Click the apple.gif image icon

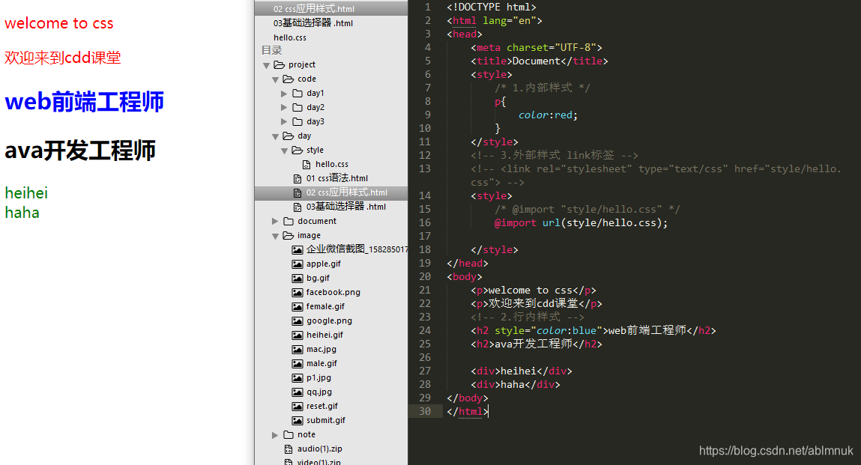297,264
